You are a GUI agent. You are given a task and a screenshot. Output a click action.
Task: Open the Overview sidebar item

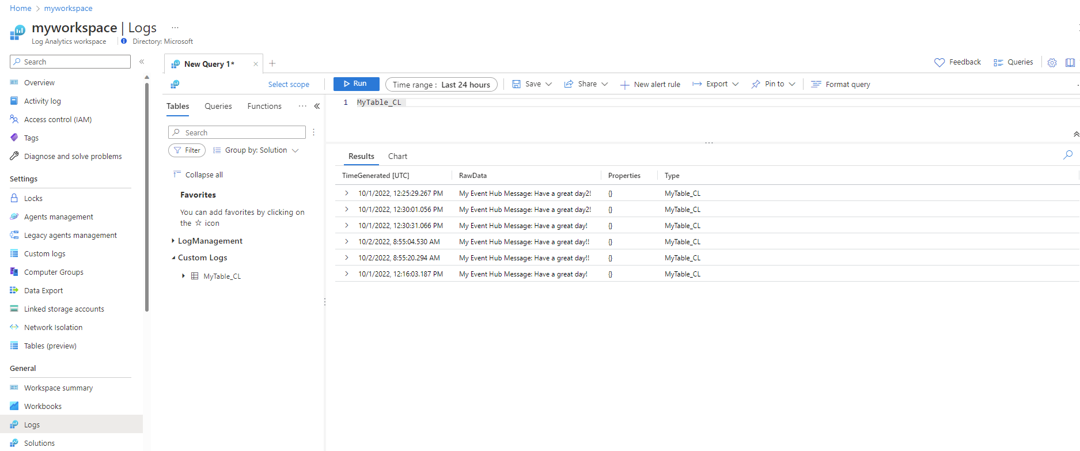[x=39, y=82]
